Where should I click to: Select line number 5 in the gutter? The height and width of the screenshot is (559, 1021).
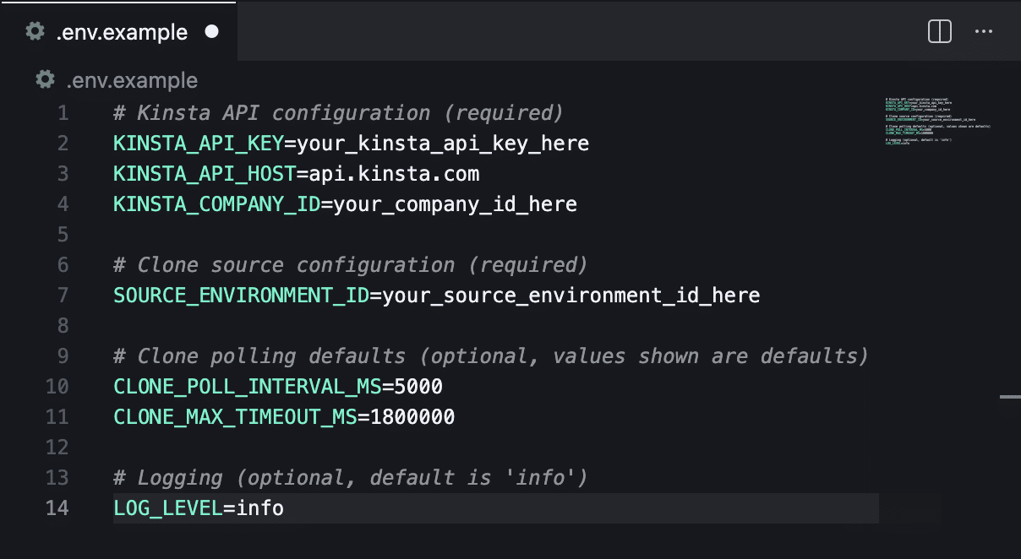pos(63,235)
